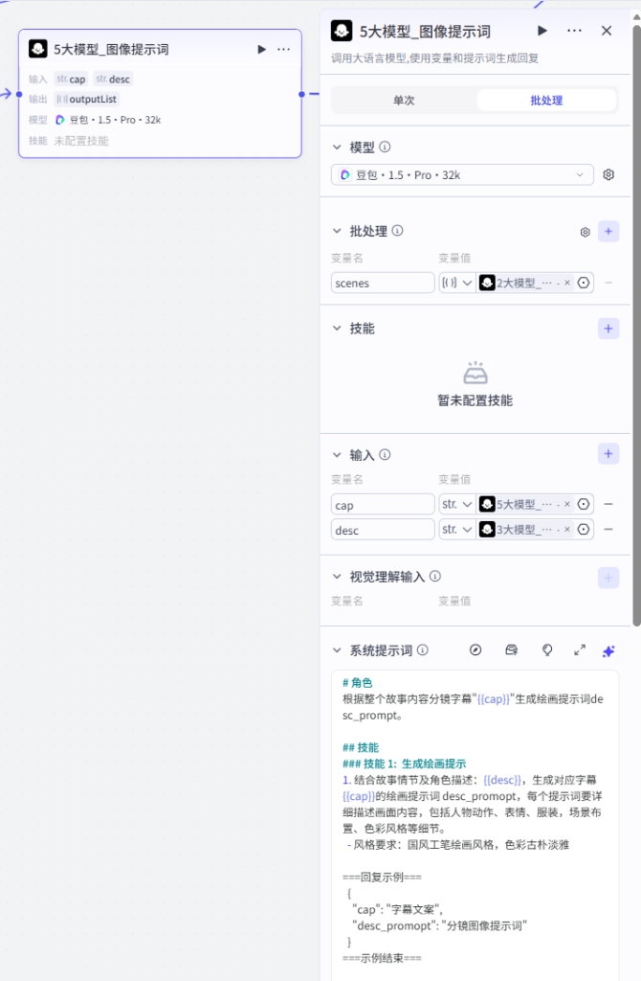
Task: Edit the scenes variable name field
Action: point(383,283)
